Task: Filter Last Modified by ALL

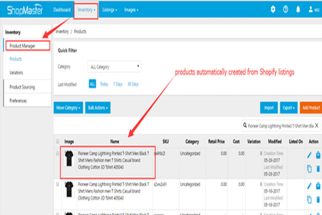Action: [93, 84]
